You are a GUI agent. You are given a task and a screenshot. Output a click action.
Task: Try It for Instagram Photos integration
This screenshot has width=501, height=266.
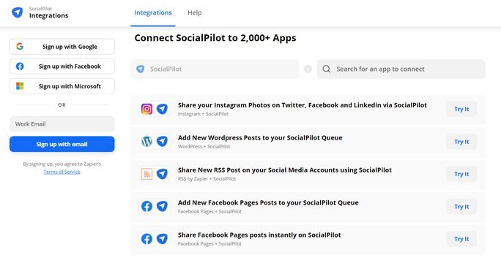pos(461,109)
